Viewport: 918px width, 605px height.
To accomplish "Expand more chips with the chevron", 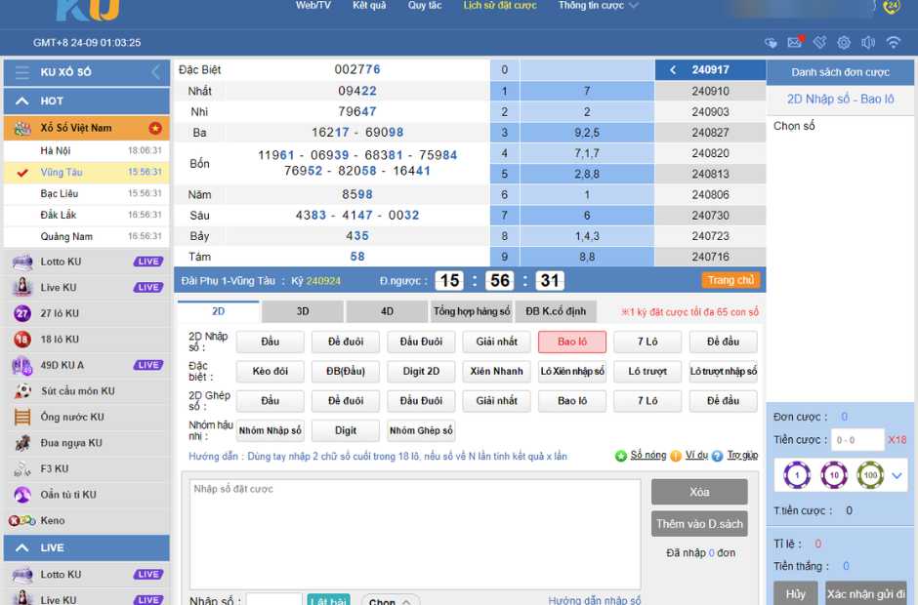I will pyautogui.click(x=897, y=475).
